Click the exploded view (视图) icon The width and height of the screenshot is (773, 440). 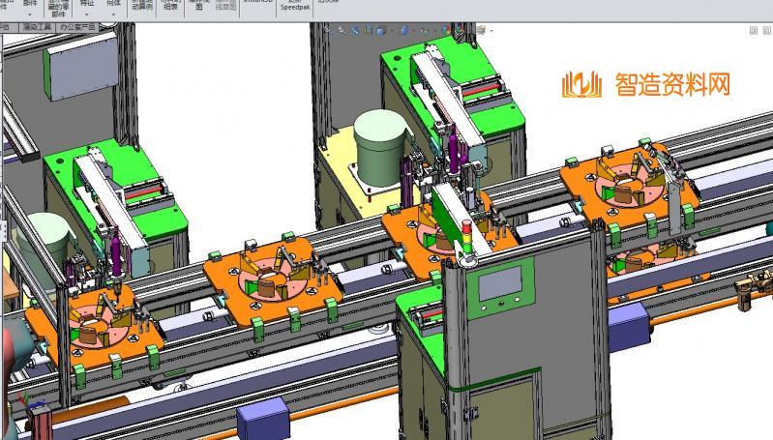point(199,6)
